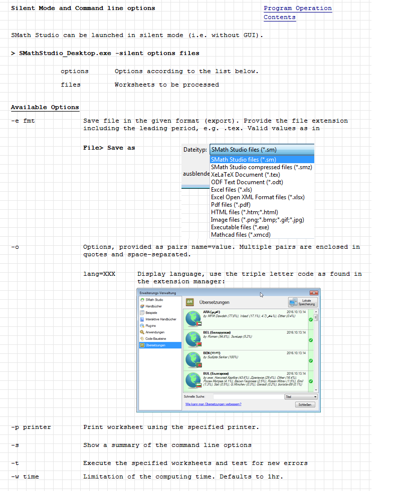Image resolution: width=404 pixels, height=491 pixels.
Task: Choose Pdf files (*.pdf) from the list
Action: 231,205
